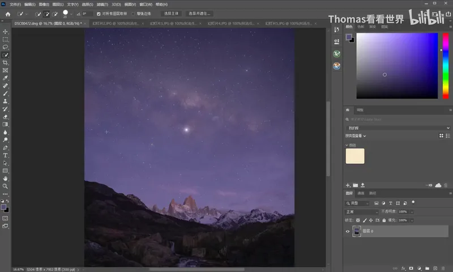This screenshot has height=272, width=453.
Task: Select the Zoom tool in toolbox
Action: point(5,186)
